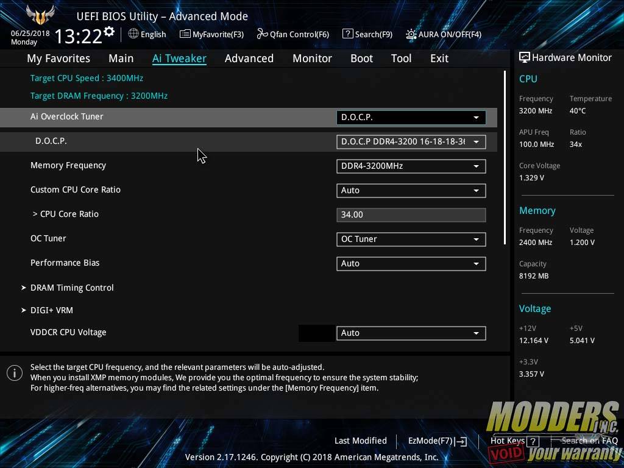Toggle AURA ON/OFF light icon
Viewport: 624px width, 468px height.
[411, 34]
